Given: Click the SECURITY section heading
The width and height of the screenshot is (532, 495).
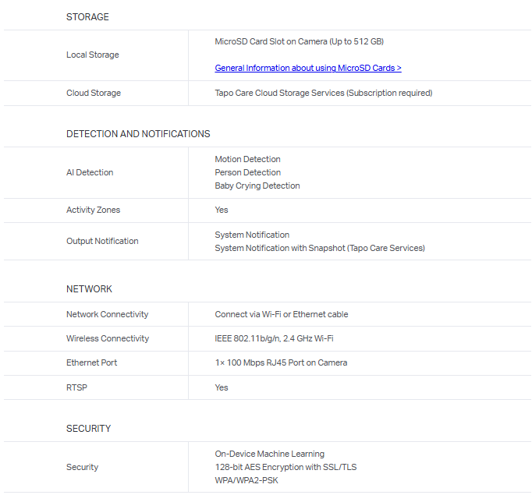Looking at the screenshot, I should click(88, 429).
